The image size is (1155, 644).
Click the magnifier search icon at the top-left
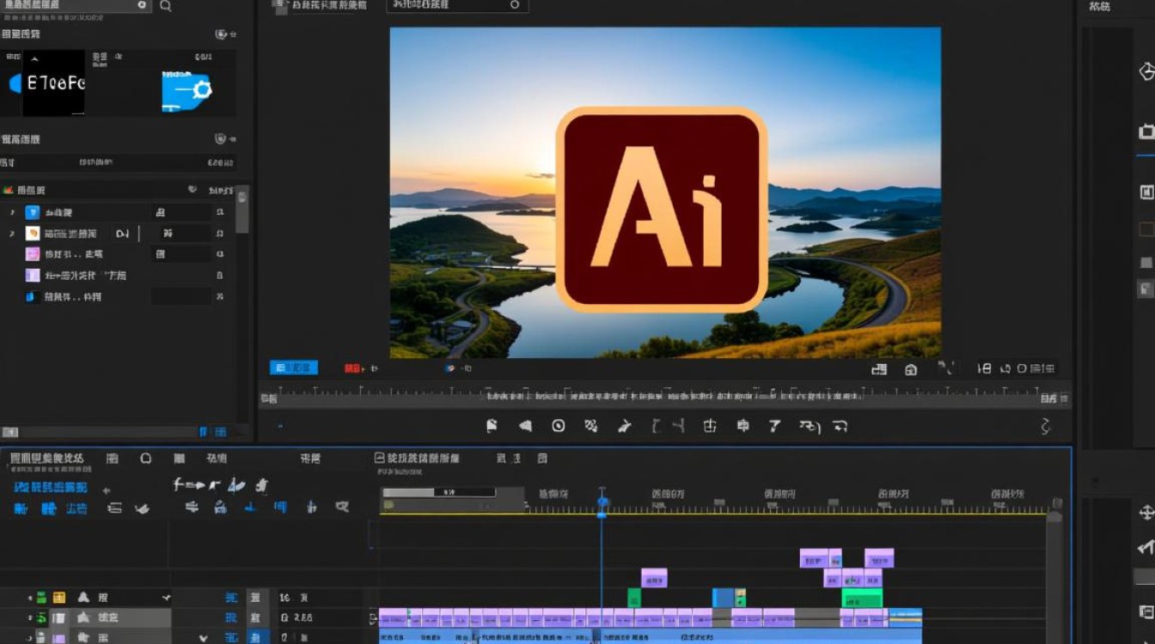[x=165, y=6]
